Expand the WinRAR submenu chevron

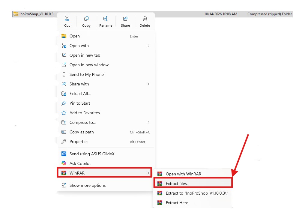pos(148,173)
